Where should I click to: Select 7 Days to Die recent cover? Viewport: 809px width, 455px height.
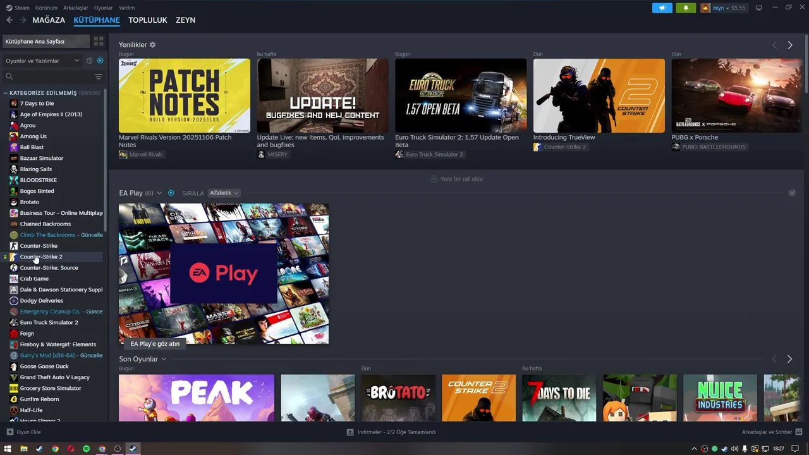point(559,398)
